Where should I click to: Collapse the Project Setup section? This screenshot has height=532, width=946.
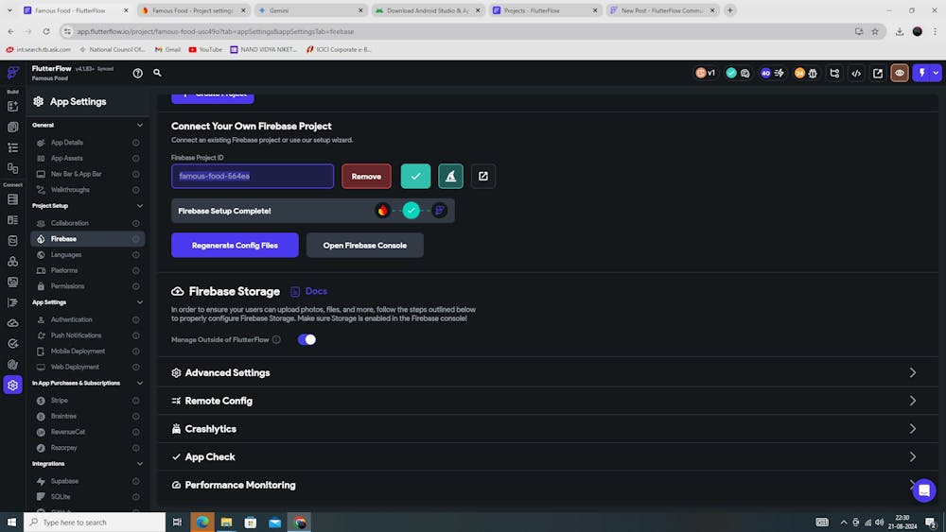[x=140, y=206]
